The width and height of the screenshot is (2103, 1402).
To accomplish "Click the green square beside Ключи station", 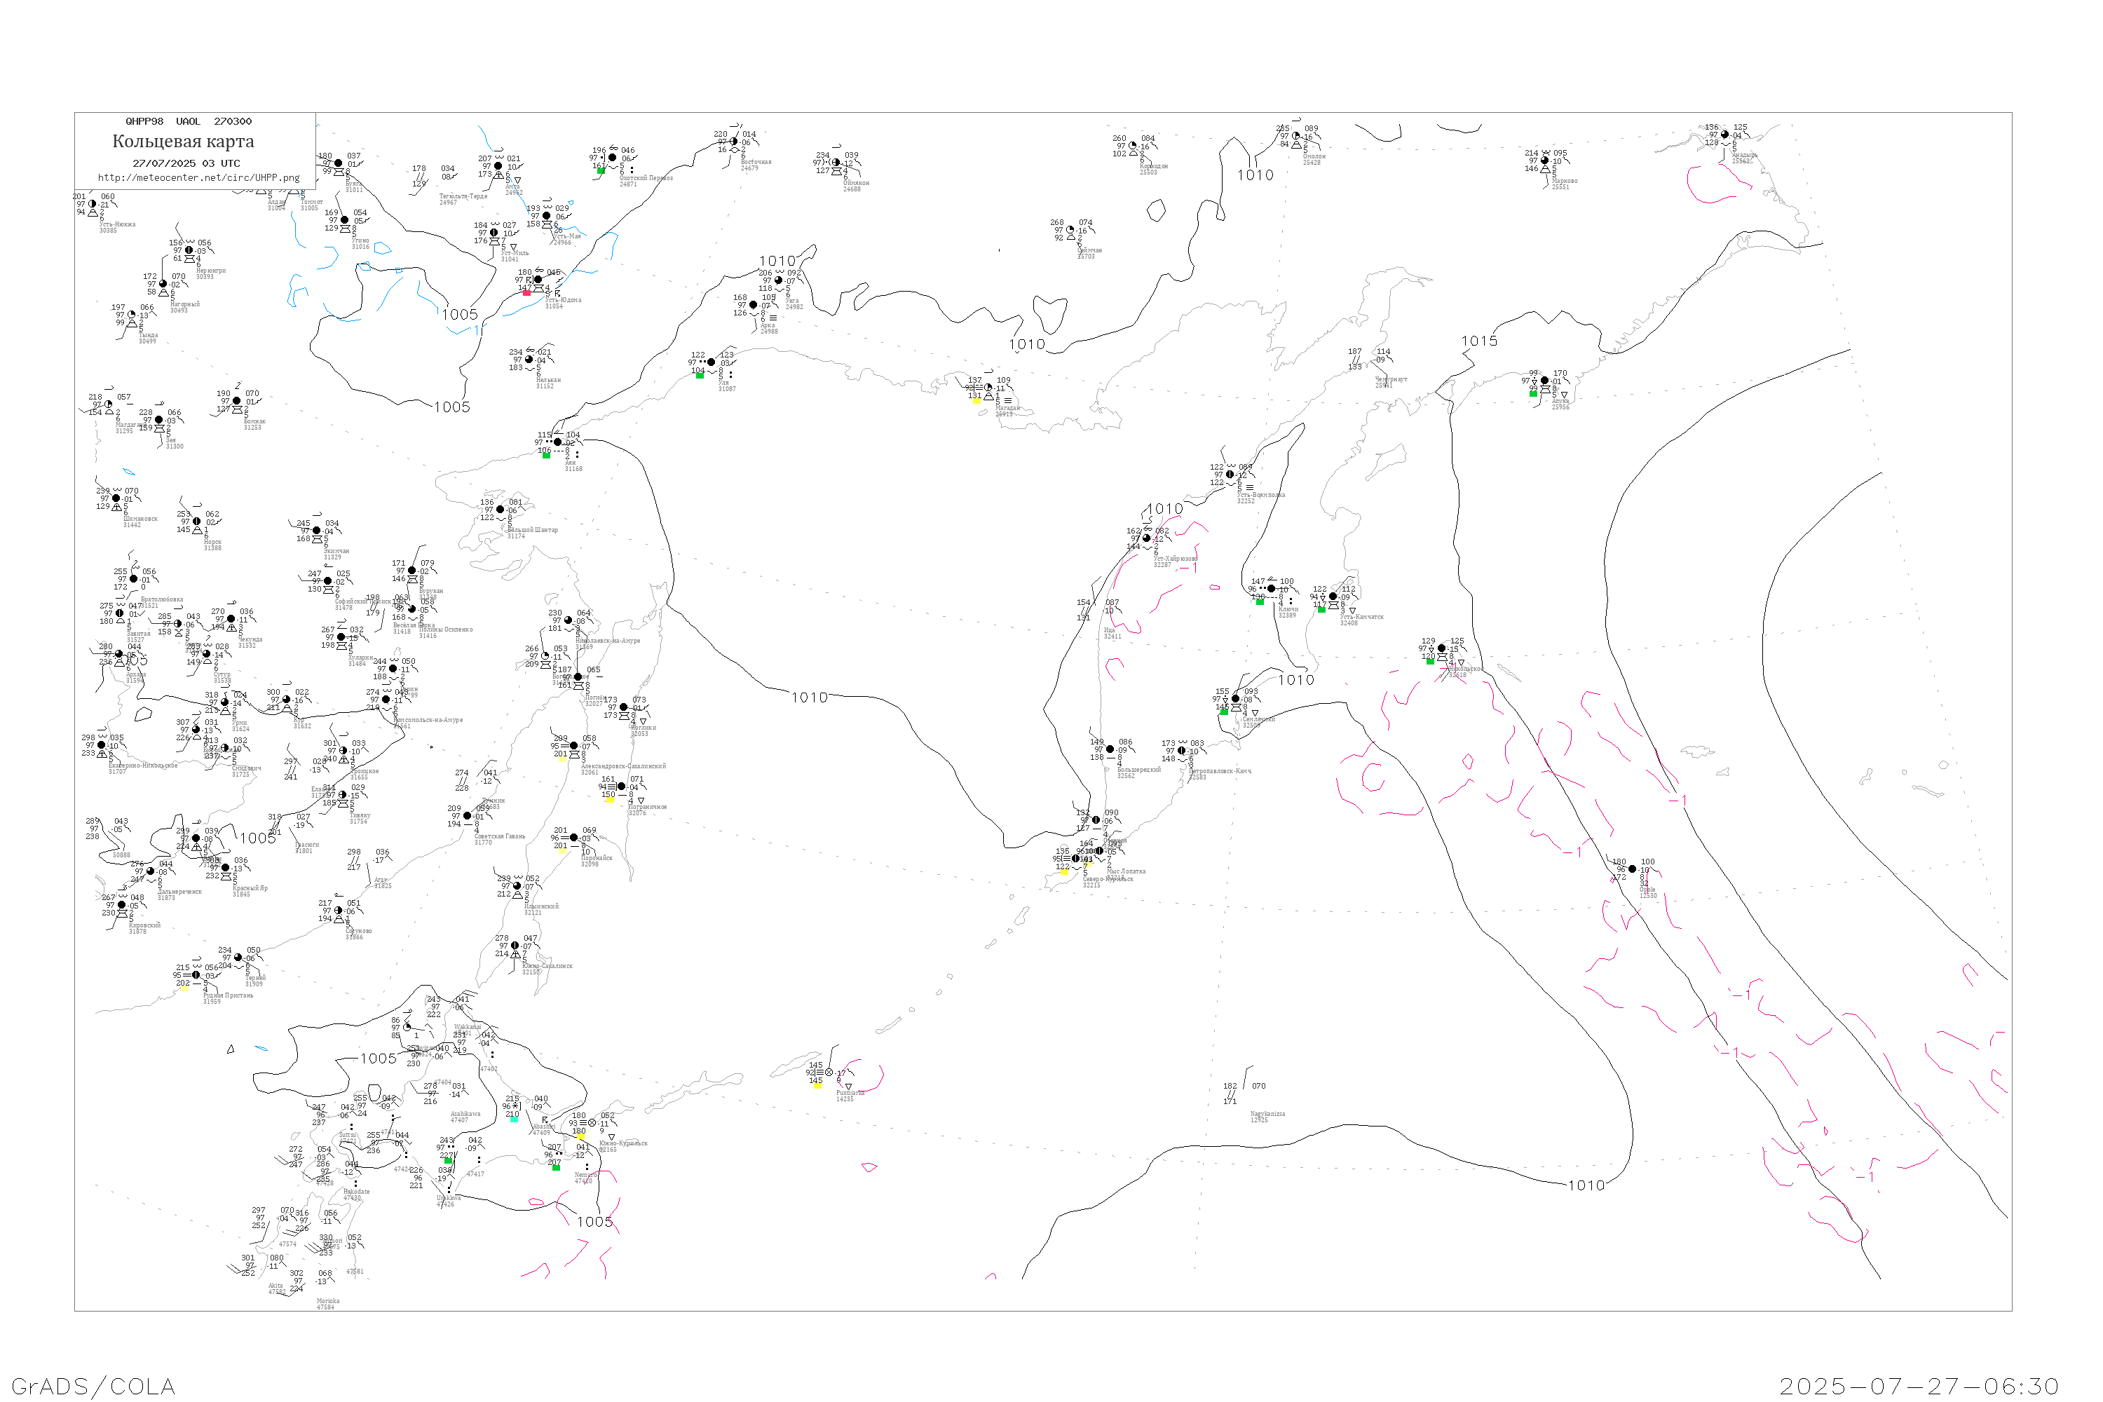I will pyautogui.click(x=1260, y=601).
